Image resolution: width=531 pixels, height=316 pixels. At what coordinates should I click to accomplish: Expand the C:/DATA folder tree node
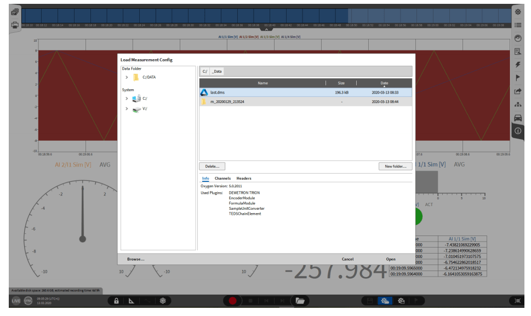(x=127, y=77)
